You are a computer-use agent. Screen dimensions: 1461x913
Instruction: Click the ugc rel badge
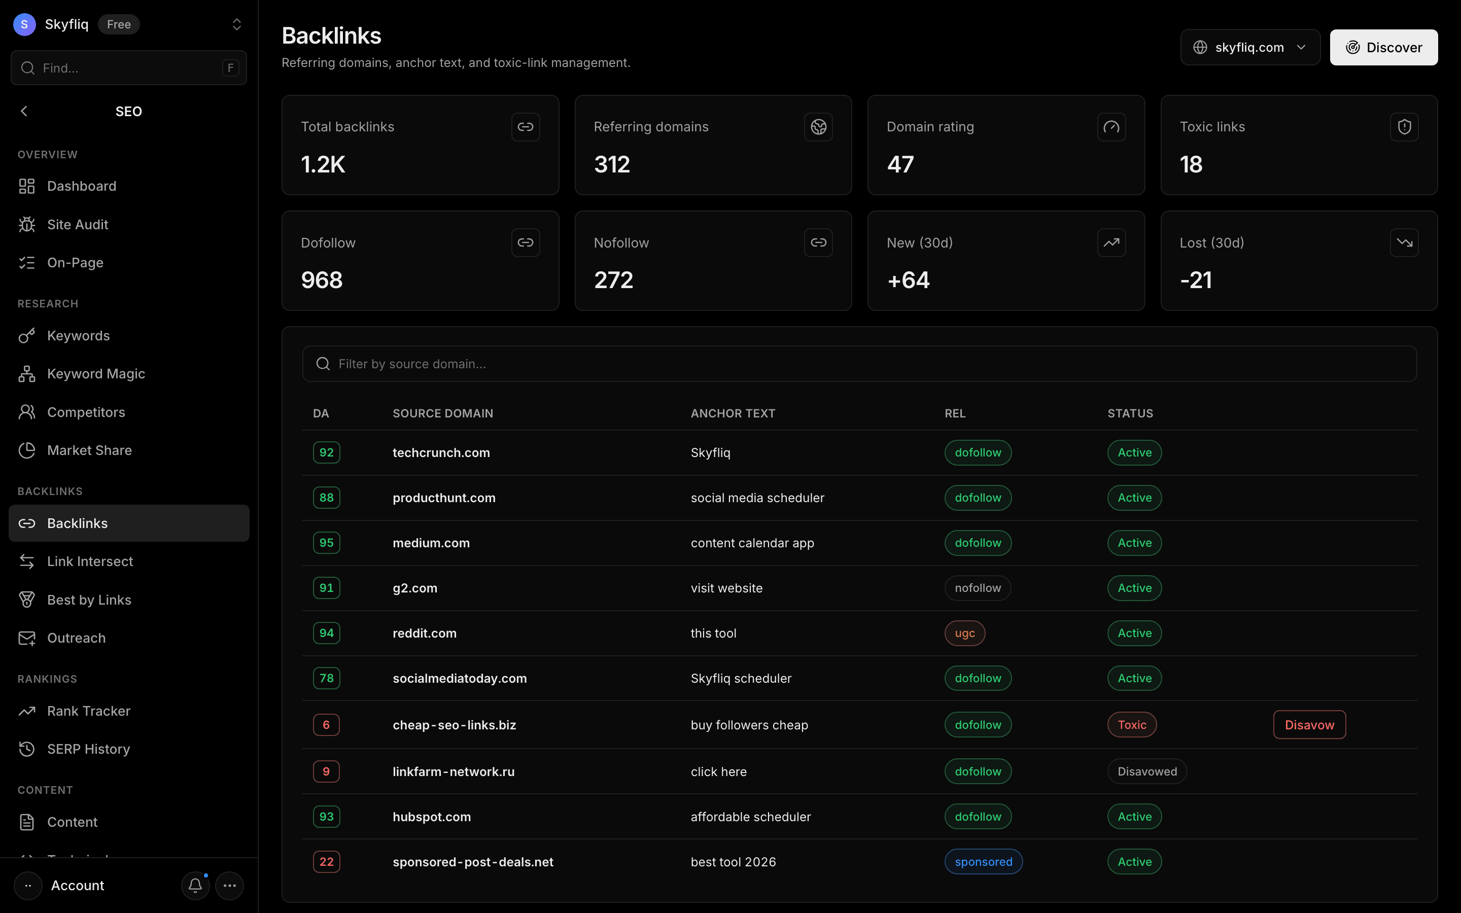965,634
